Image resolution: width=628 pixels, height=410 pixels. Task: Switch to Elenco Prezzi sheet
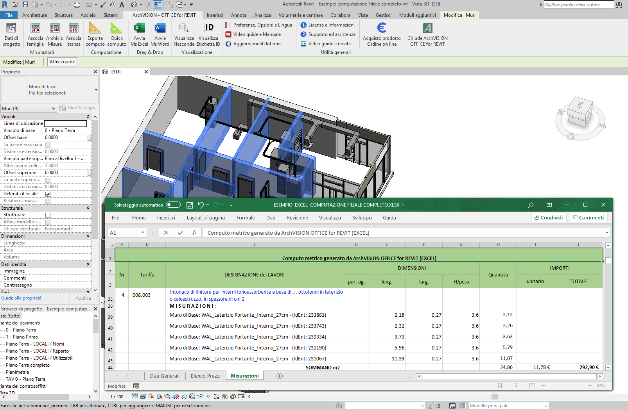click(x=206, y=376)
